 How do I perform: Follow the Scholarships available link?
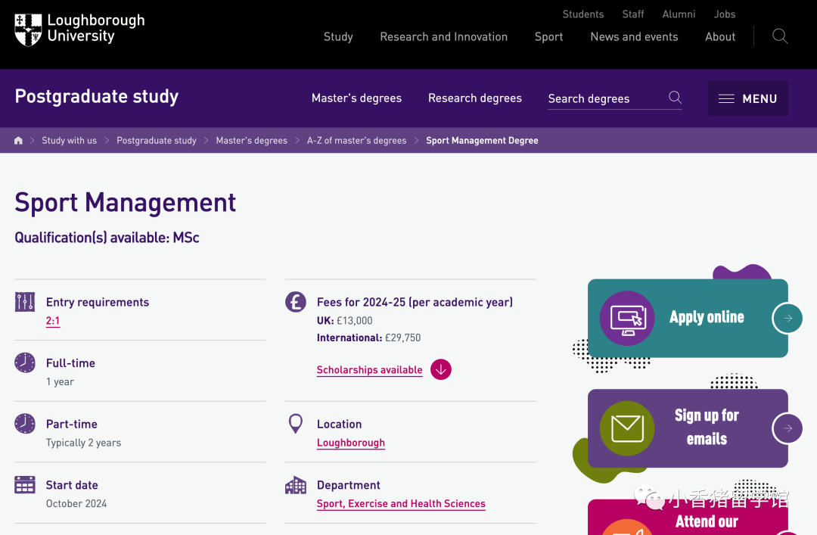point(369,370)
